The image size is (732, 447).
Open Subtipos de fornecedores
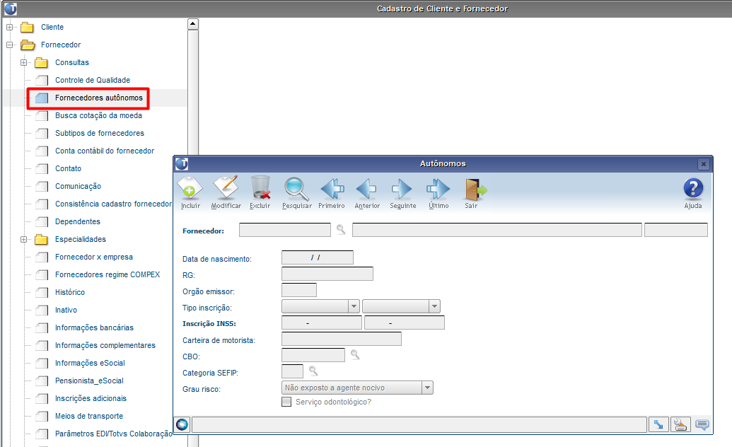[x=100, y=133]
